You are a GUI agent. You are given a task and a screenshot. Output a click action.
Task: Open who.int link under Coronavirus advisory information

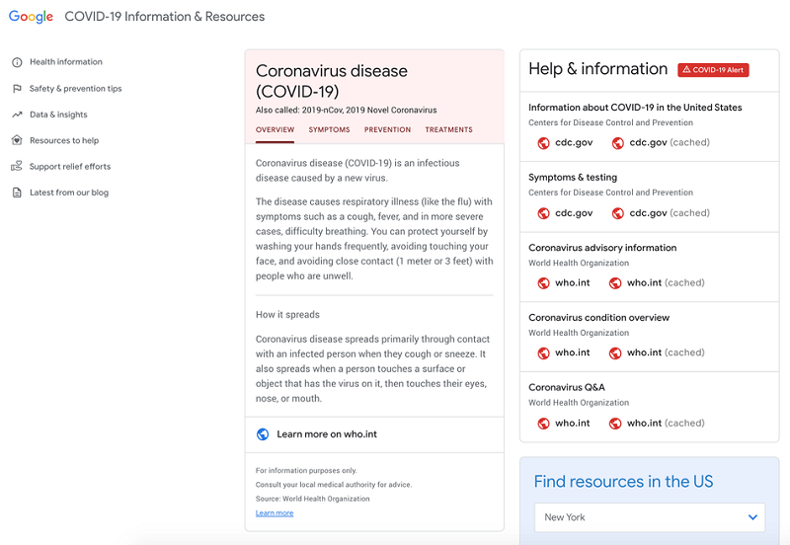tap(572, 283)
